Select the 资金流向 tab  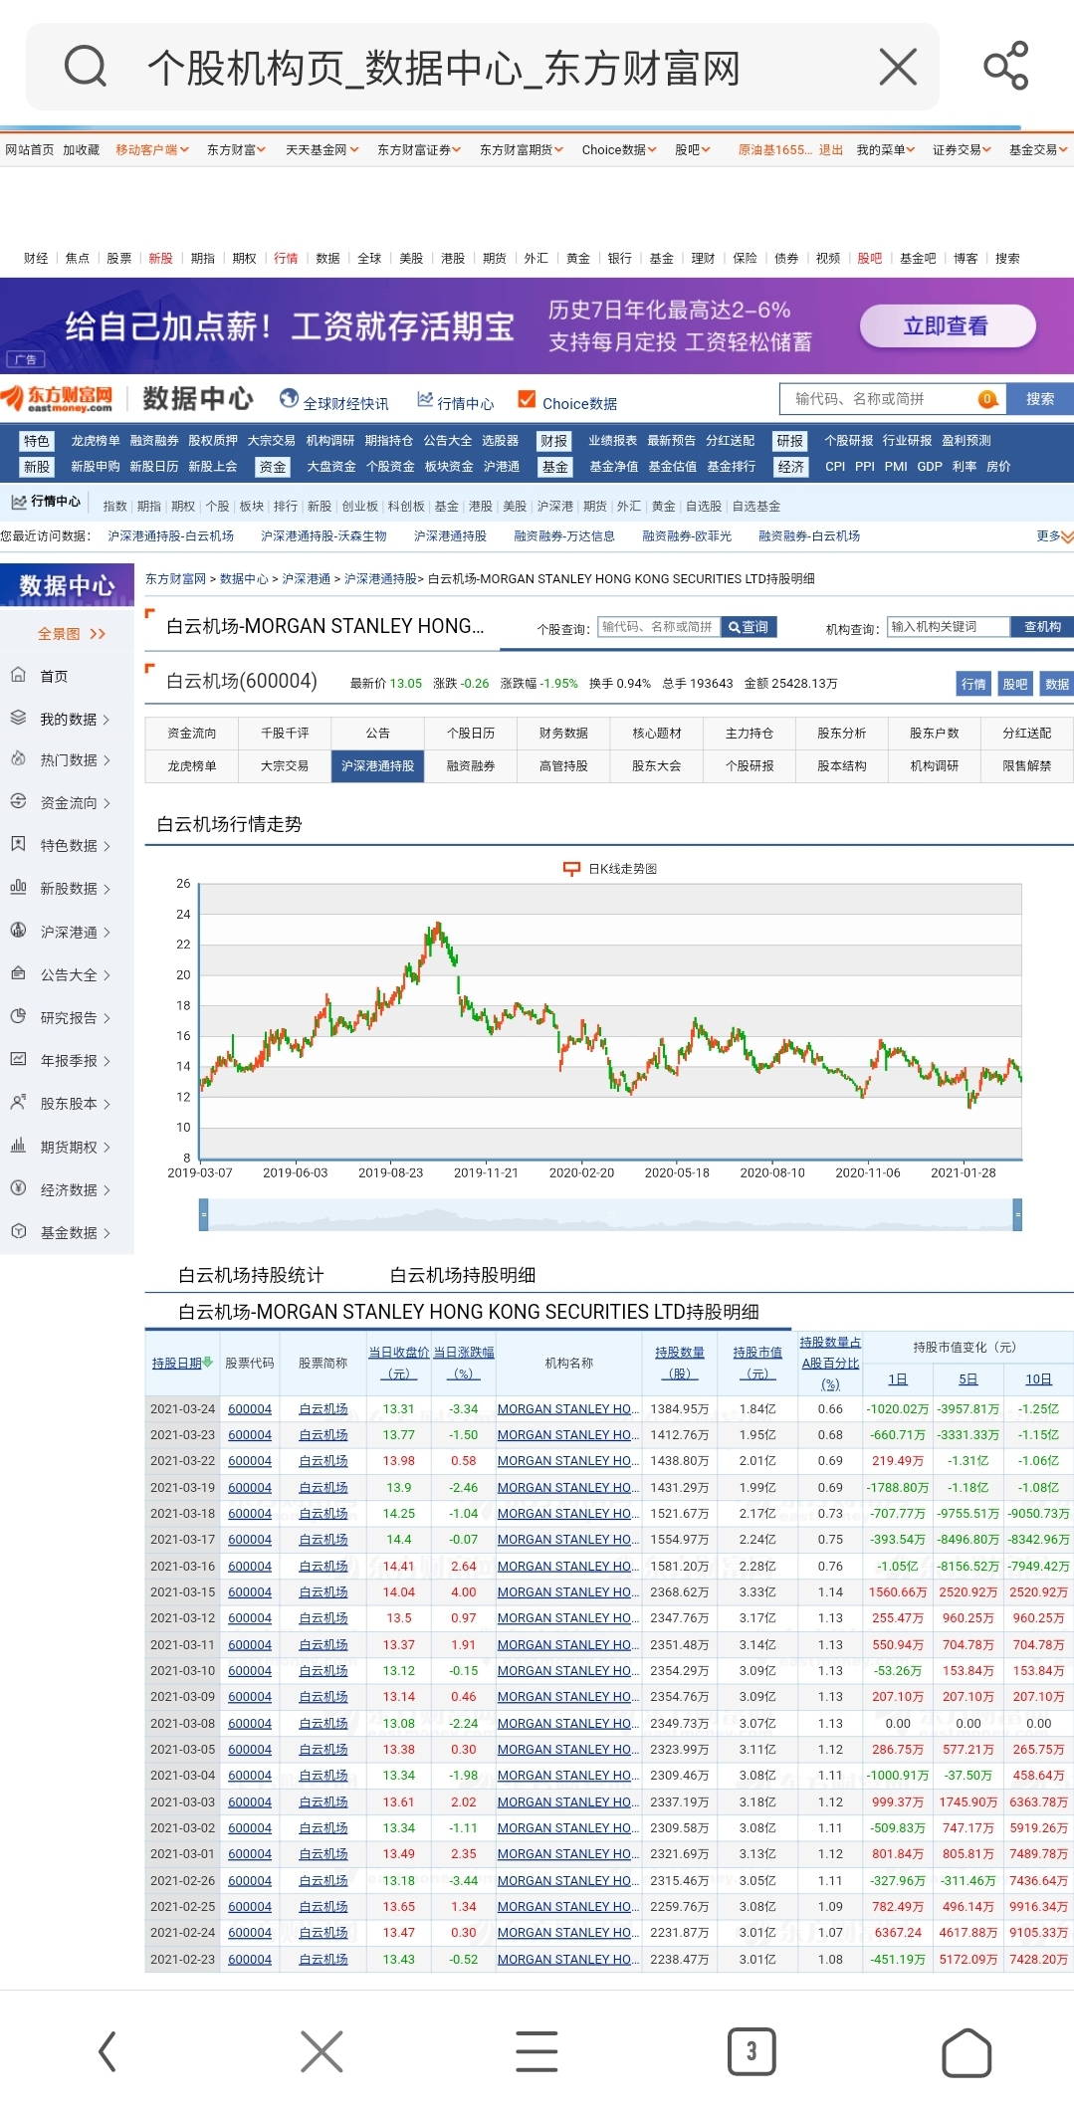pos(191,733)
